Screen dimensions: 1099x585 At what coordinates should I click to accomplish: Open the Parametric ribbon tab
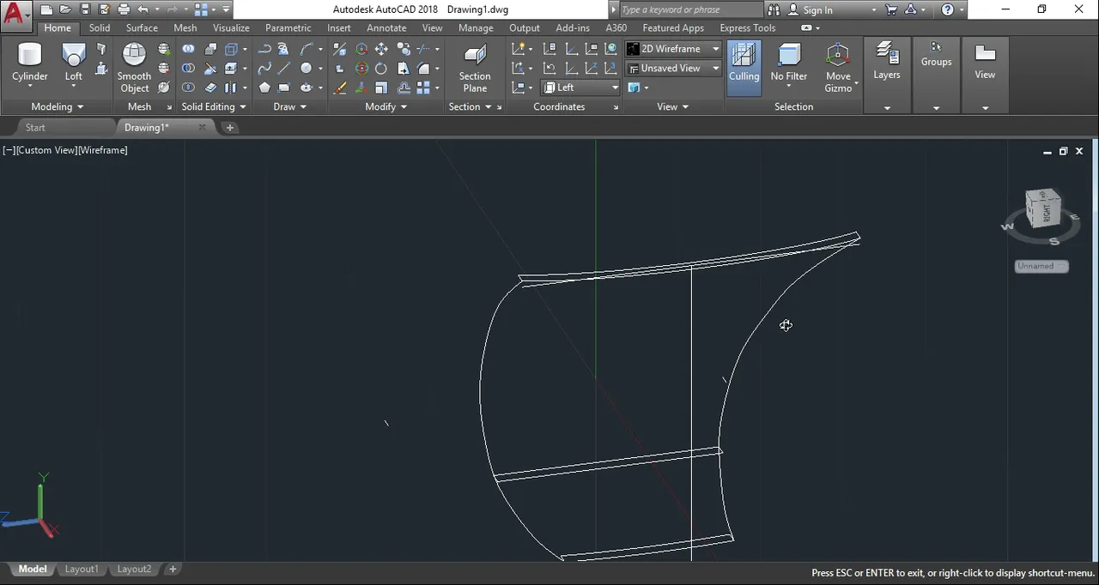point(288,28)
